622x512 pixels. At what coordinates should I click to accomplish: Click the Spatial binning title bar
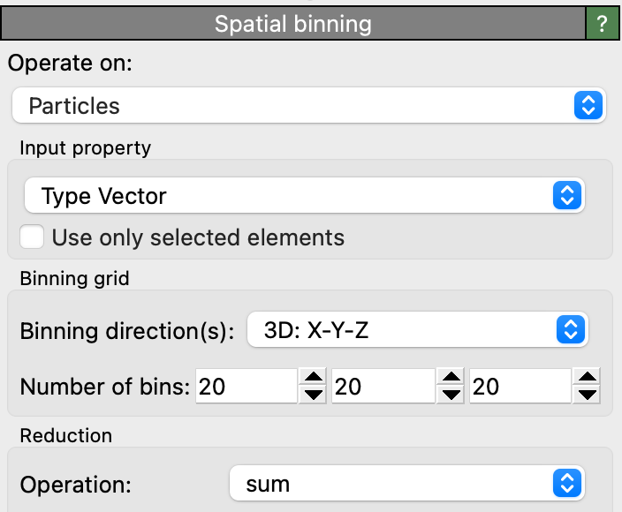(293, 24)
